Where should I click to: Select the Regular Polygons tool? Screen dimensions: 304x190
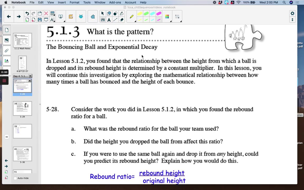click(115, 13)
